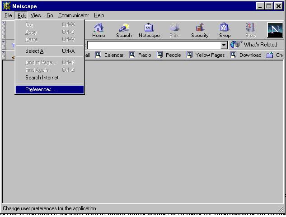Image resolution: width=286 pixels, height=217 pixels.
Task: Open the Go menu
Action: click(x=50, y=15)
